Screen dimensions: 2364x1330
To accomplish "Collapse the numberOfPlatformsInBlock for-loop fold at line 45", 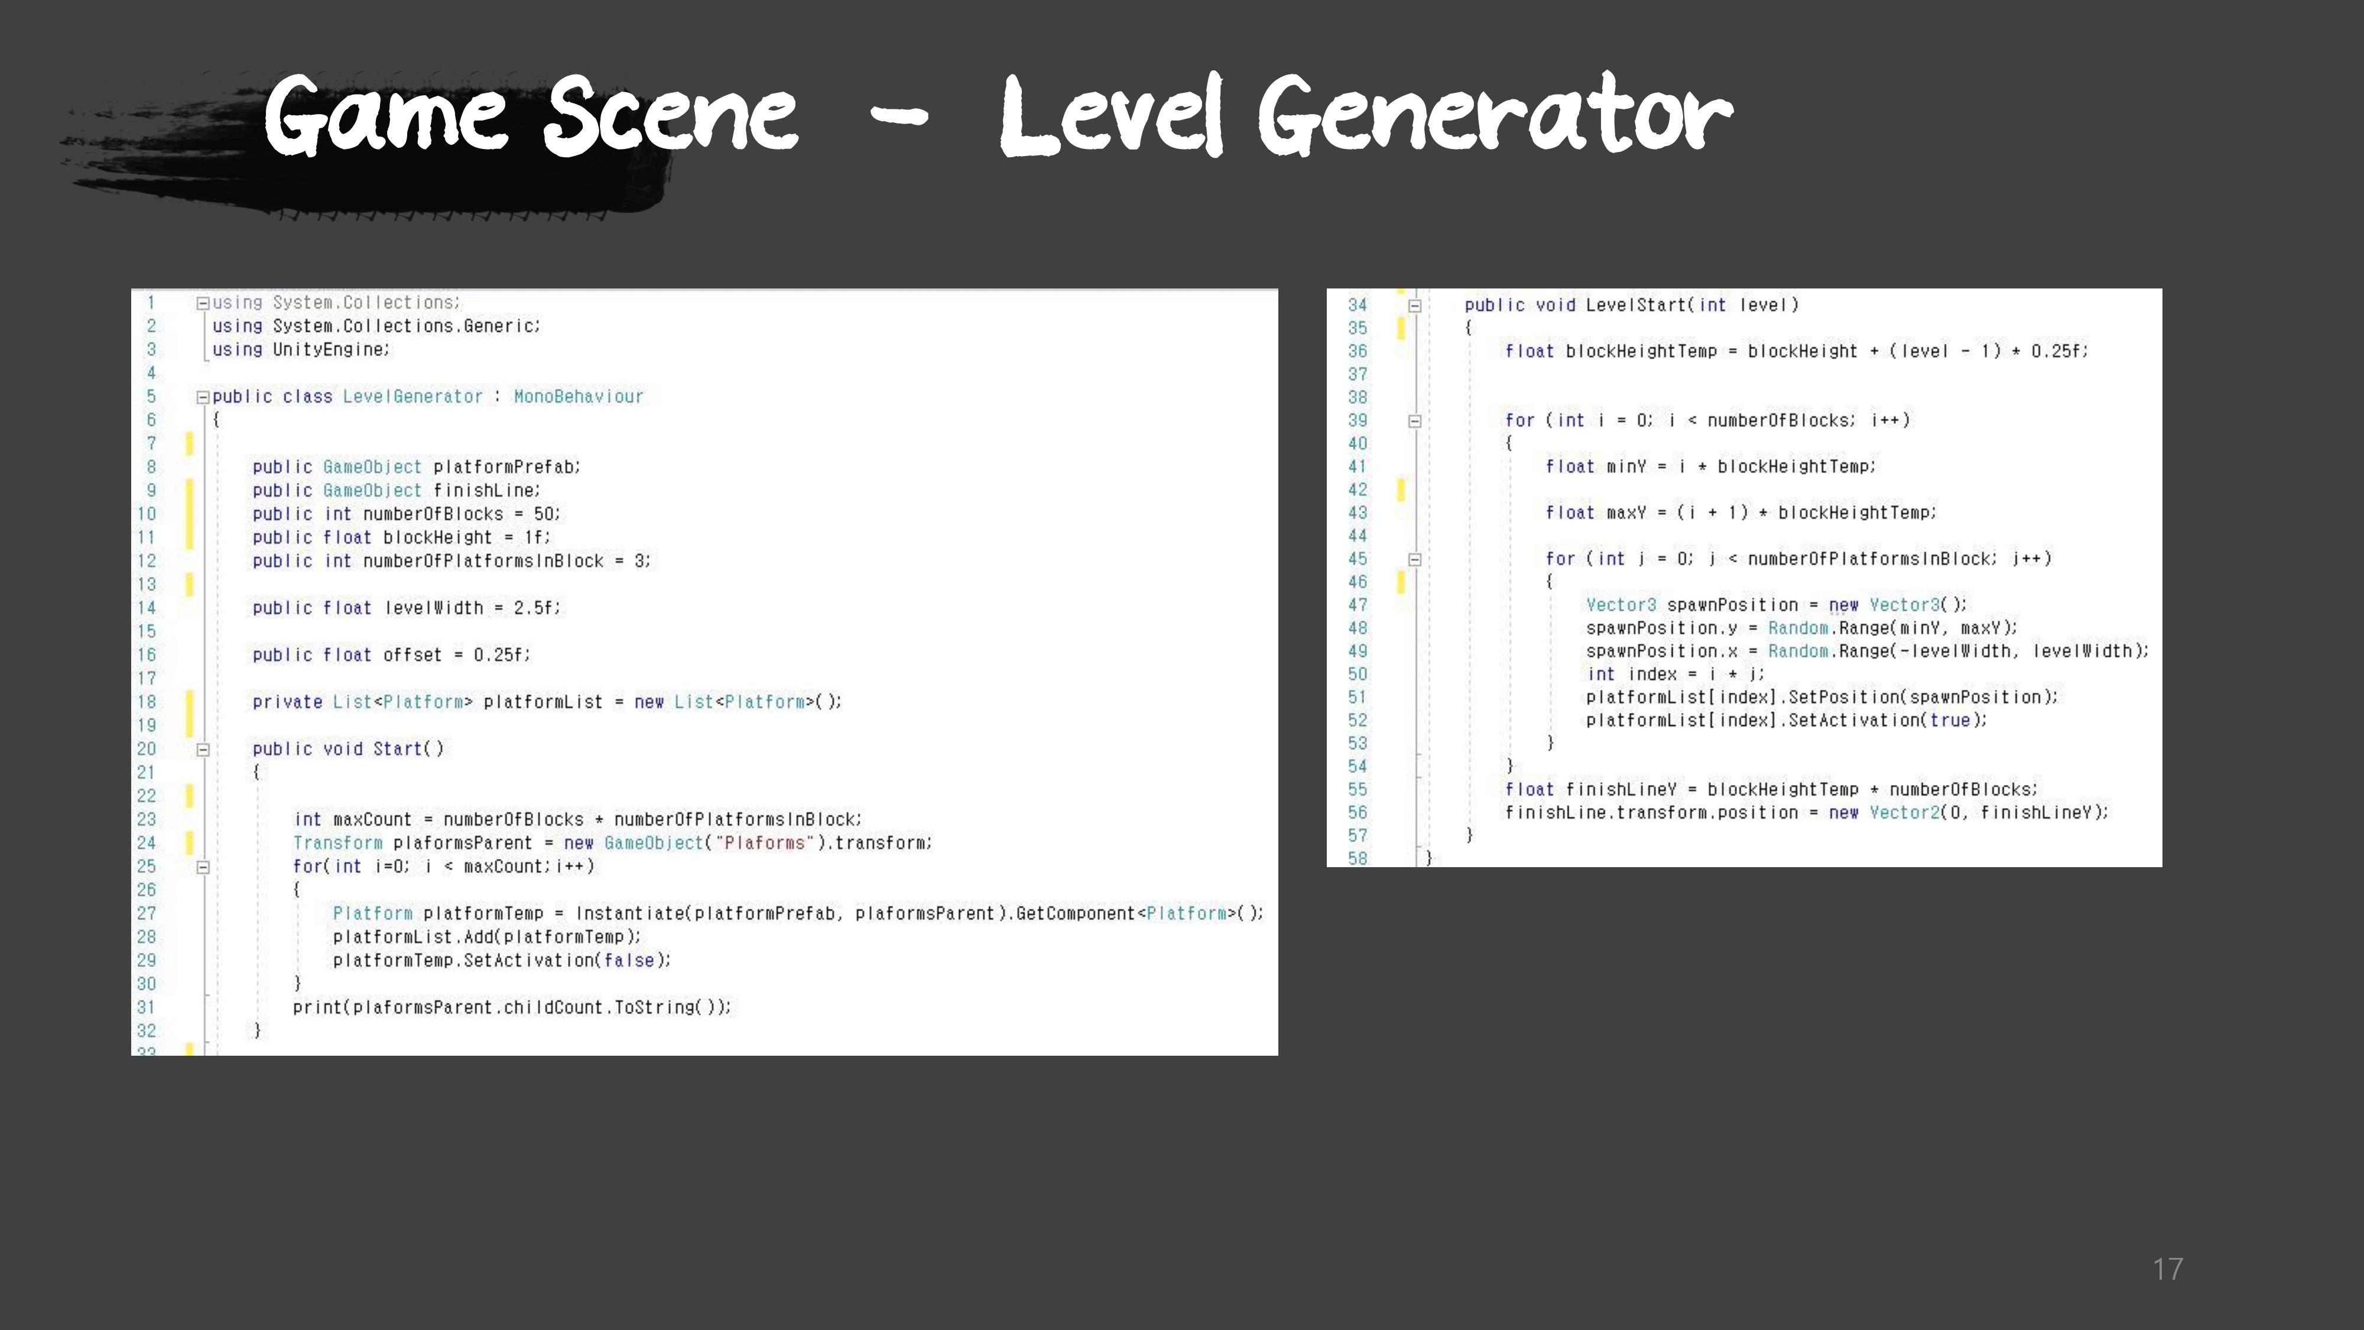I will point(1414,560).
